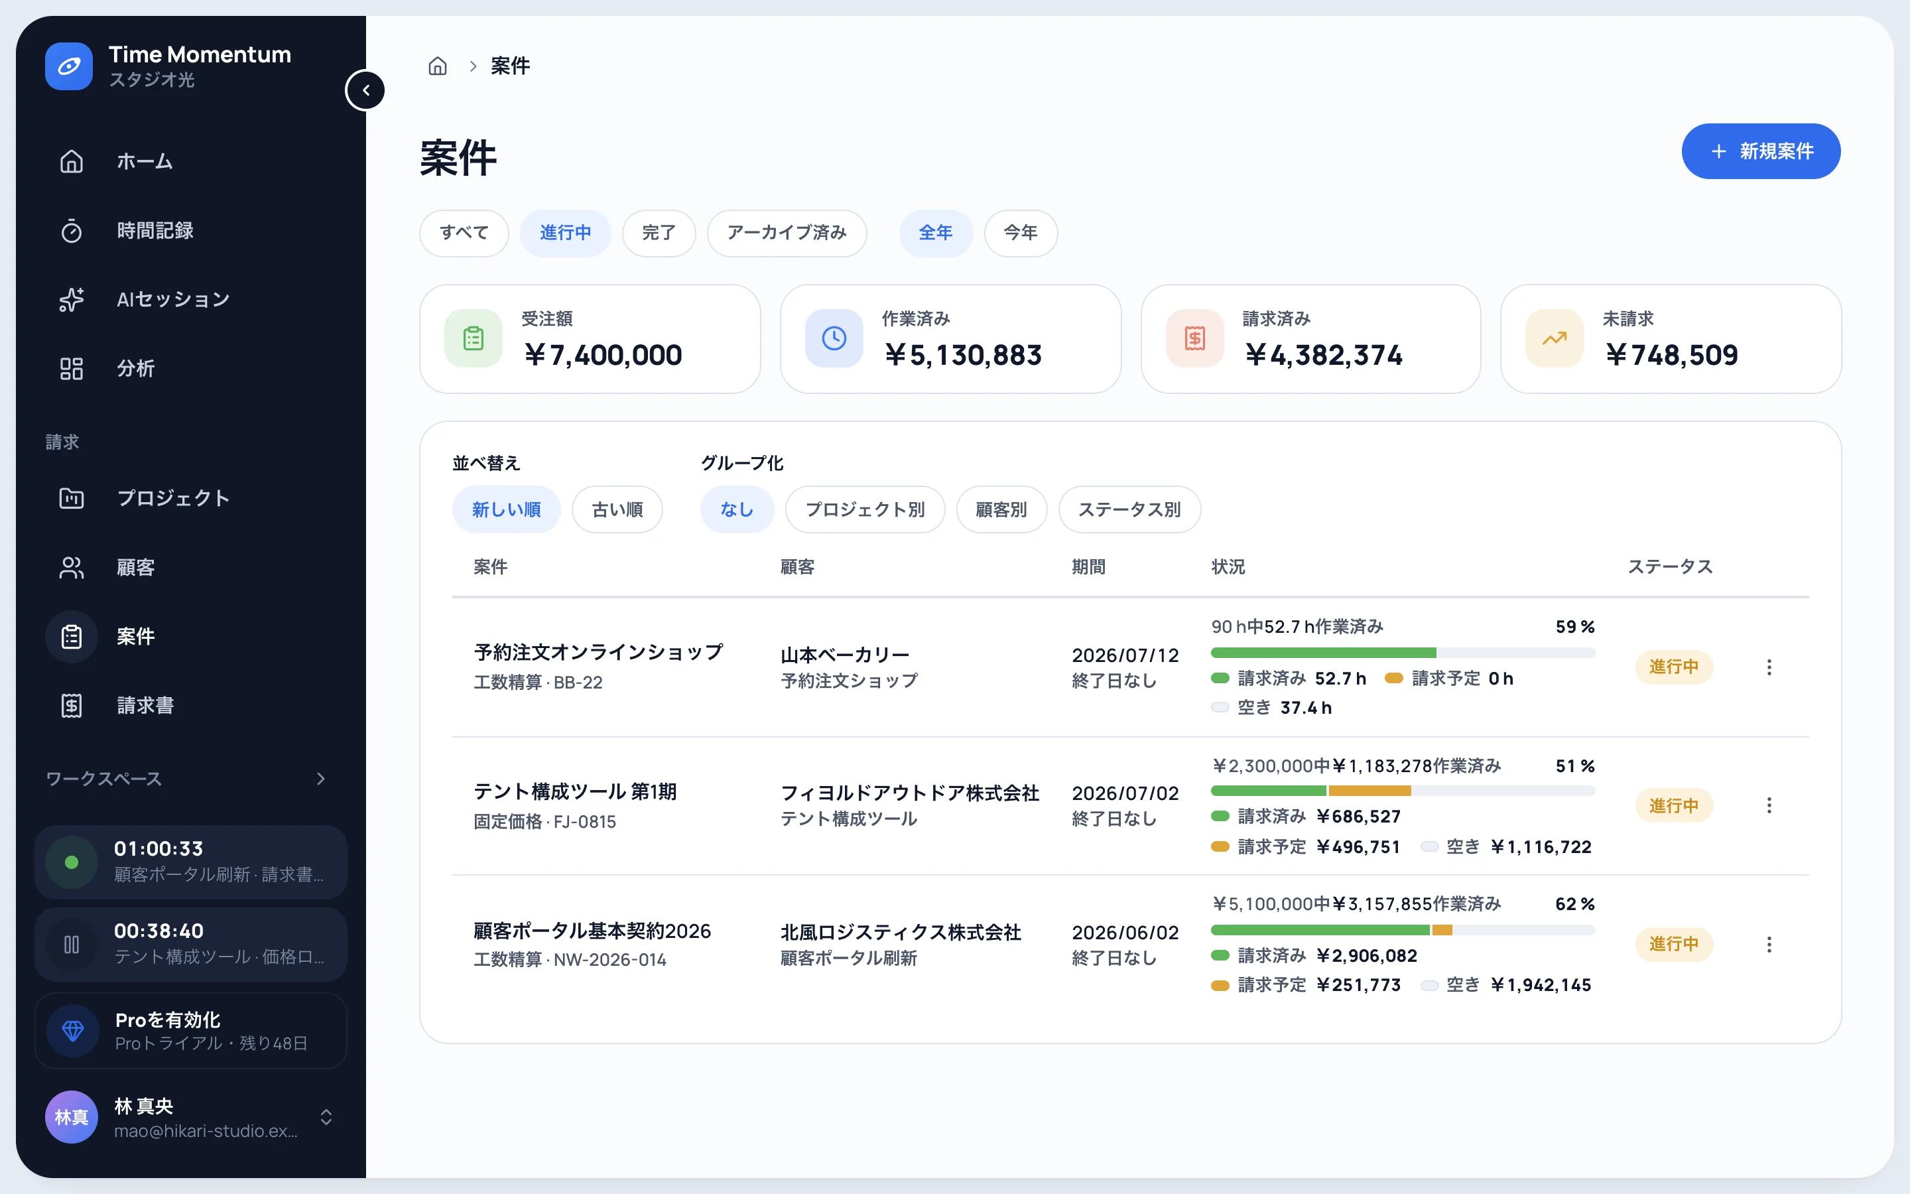Image resolution: width=1910 pixels, height=1194 pixels.
Task: Switch the year filter to 今年
Action: pos(1021,233)
